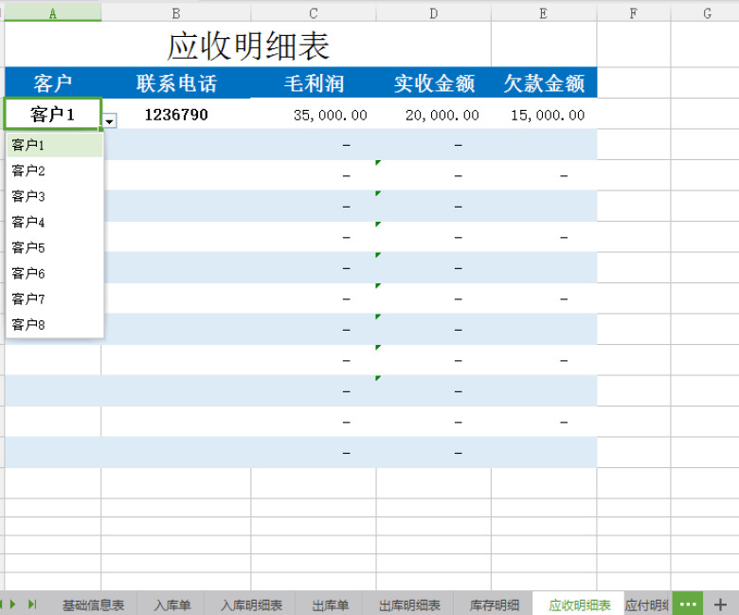
Task: Open the 入库单 sheet tab
Action: click(172, 605)
